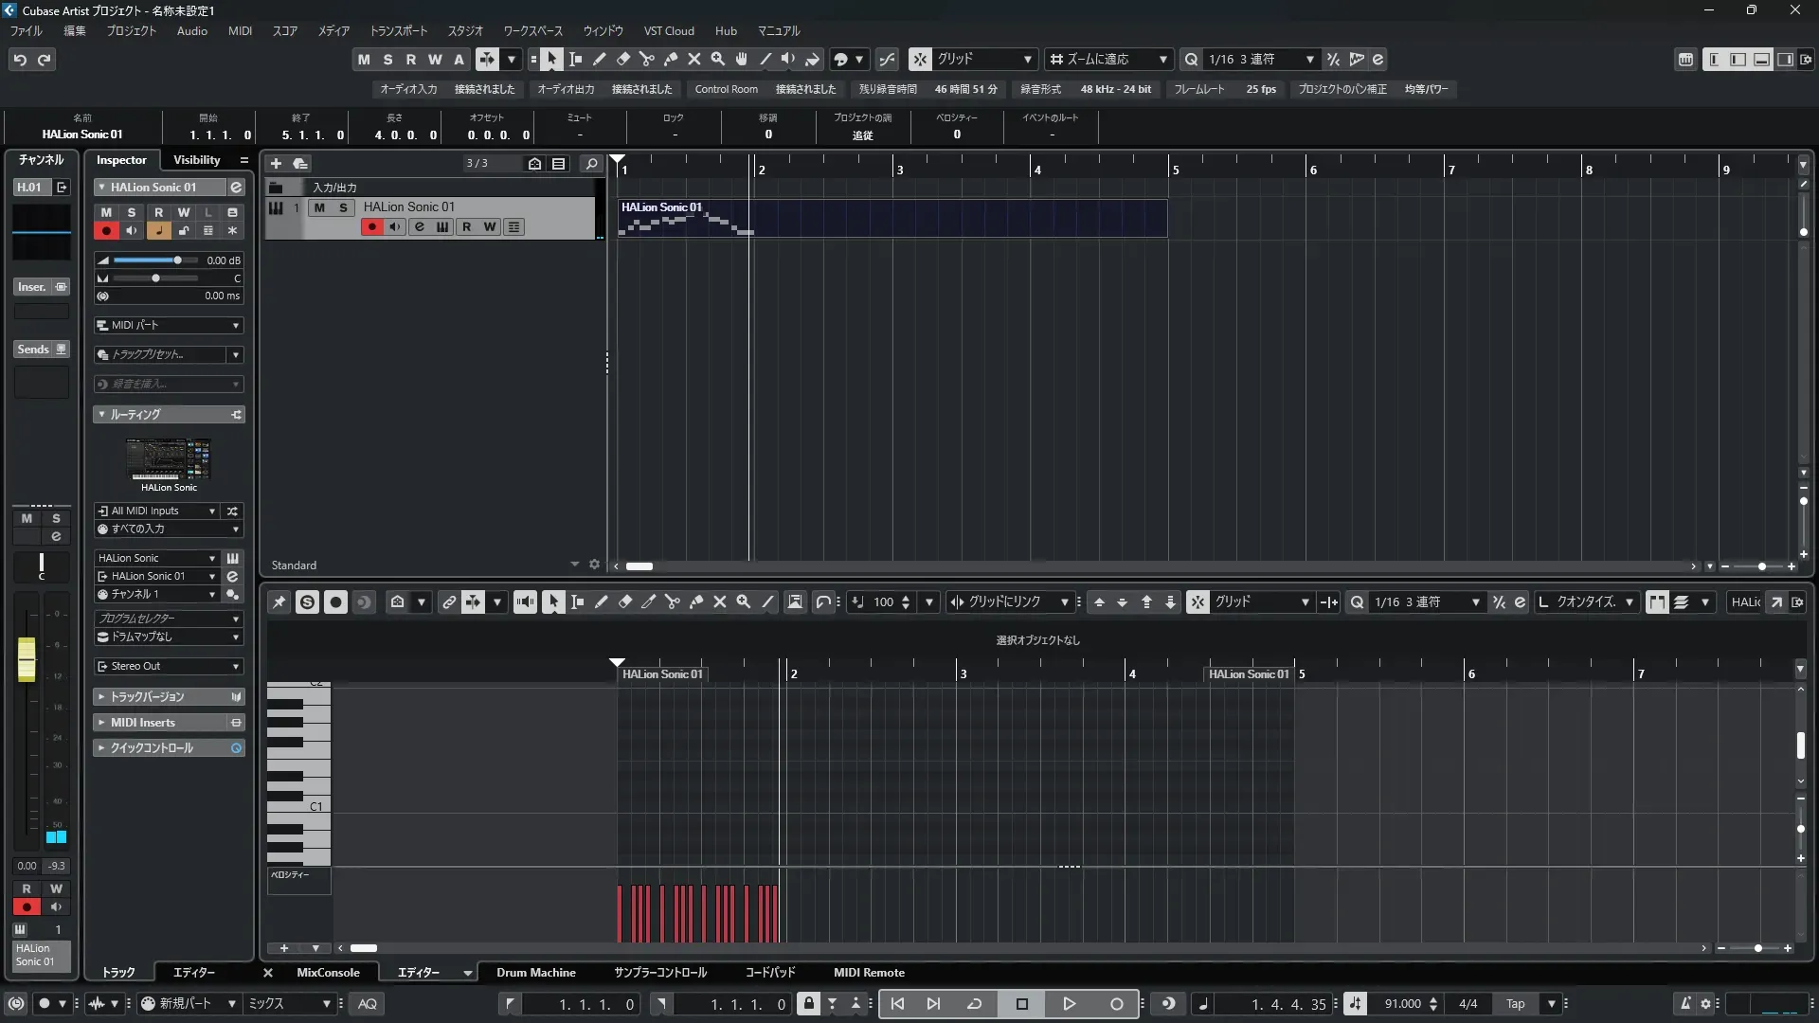Select the Eraser tool in top toolbar
Viewport: 1819px width, 1023px height.
tap(623, 60)
